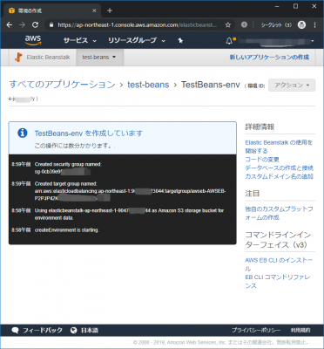
Task: Open EB CLI コマンドリファレンス link
Action: tap(278, 281)
